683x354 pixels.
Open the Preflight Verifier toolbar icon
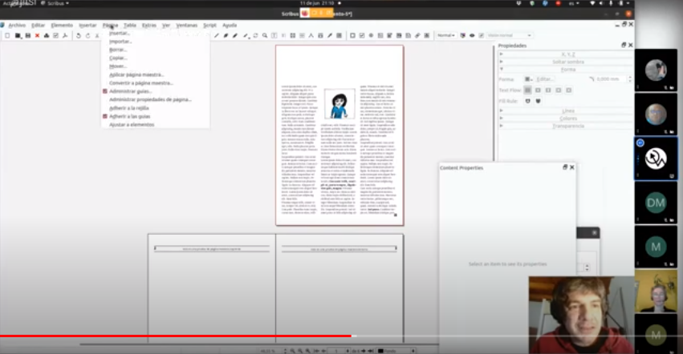[x=55, y=36]
